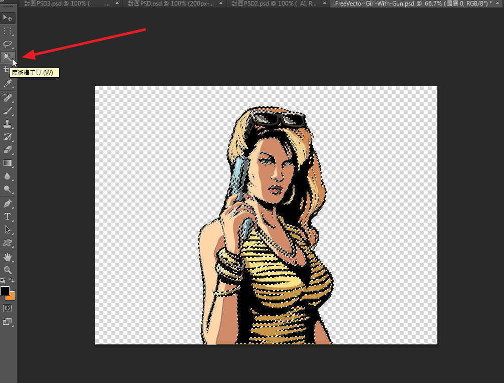Screen dimensions: 504x383
Task: Select the Clone Stamp tool
Action: coord(8,124)
